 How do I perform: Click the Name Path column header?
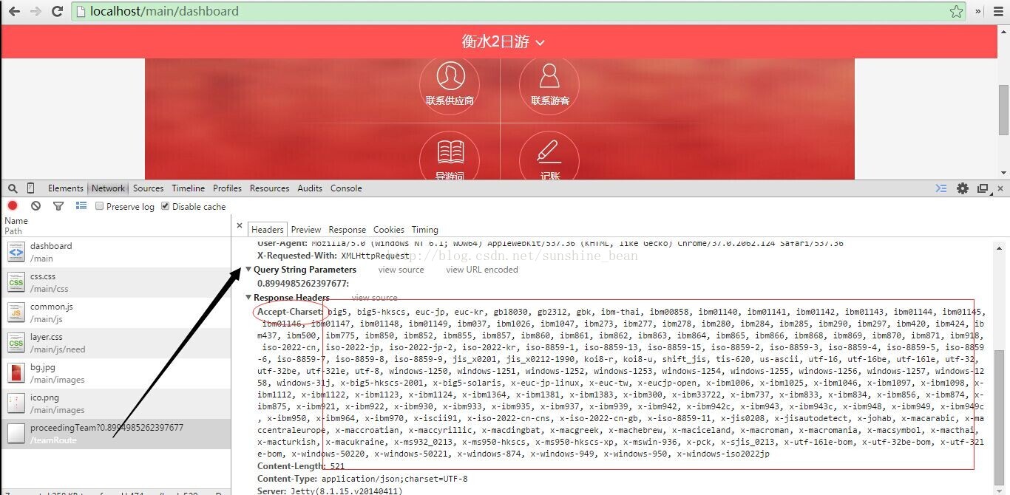pyautogui.click(x=115, y=225)
